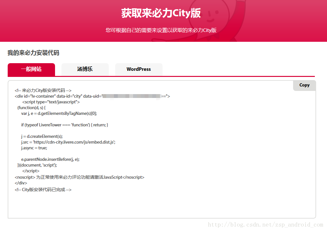The width and height of the screenshot is (327, 231).
Task: Click the closing </script> tag line
Action: point(31,171)
